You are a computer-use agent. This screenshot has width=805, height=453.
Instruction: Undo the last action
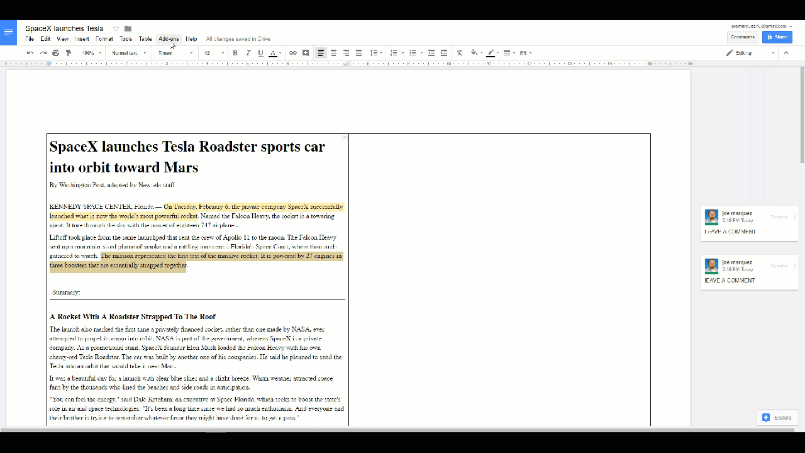click(x=30, y=53)
